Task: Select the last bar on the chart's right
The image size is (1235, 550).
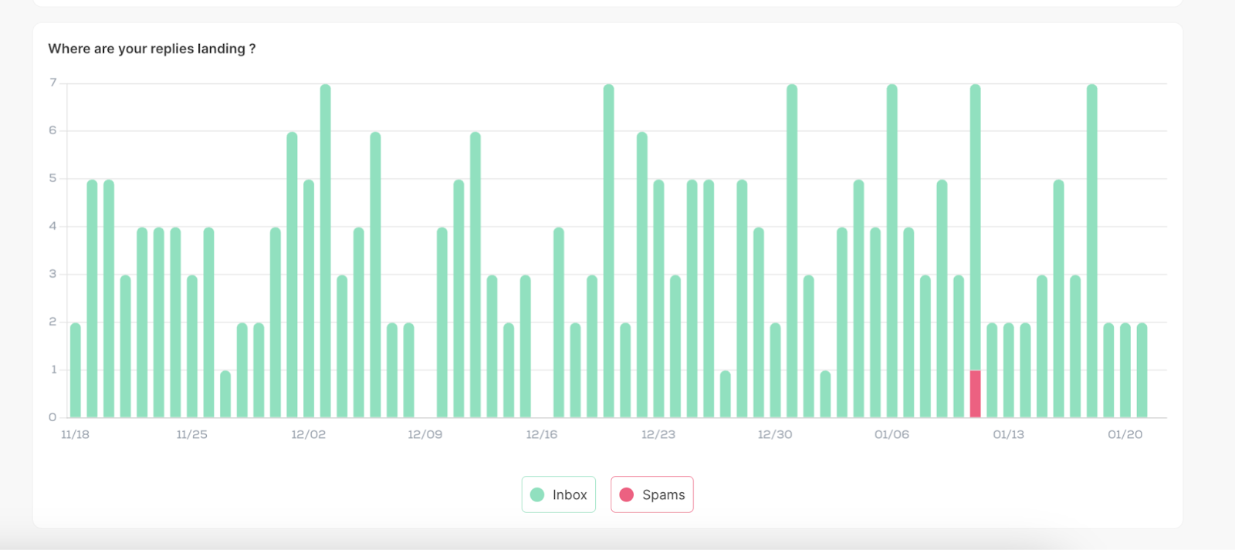Action: (x=1142, y=370)
